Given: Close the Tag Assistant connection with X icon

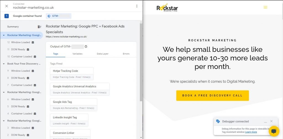Looking at the screenshot, I should pyautogui.click(x=7, y=6).
